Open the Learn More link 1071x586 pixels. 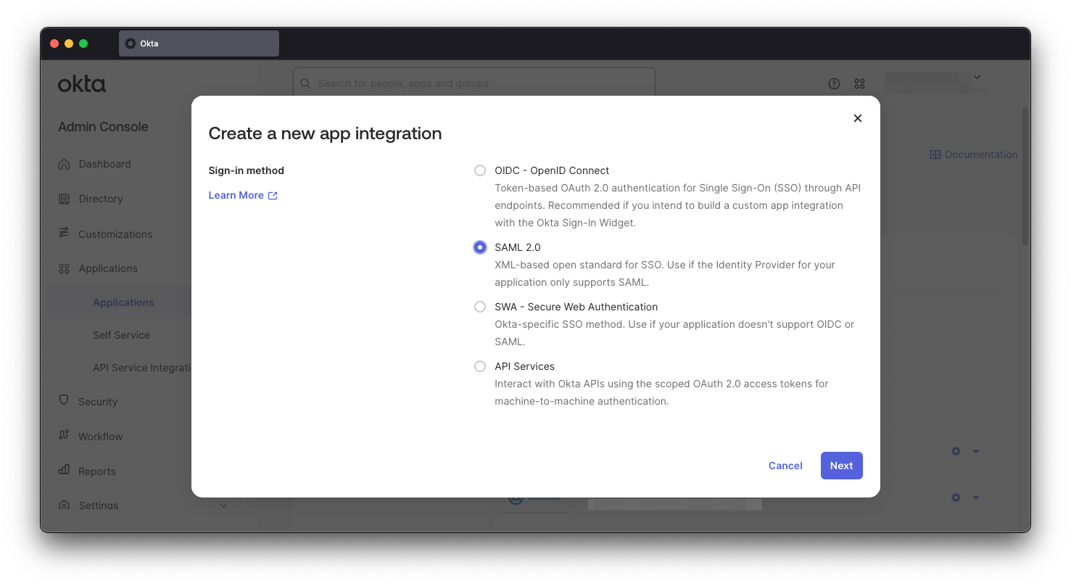click(x=235, y=194)
